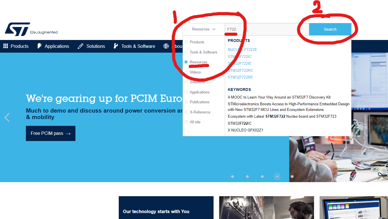The image size is (388, 219).
Task: Click the globe icon in navigation bar
Action: click(166, 46)
